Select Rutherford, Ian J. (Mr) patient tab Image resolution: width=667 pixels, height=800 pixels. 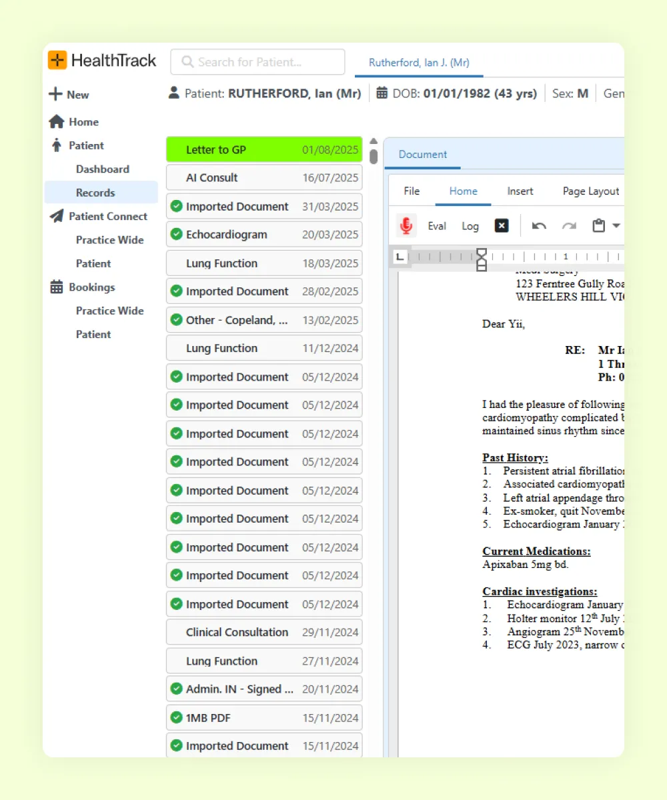tap(419, 63)
